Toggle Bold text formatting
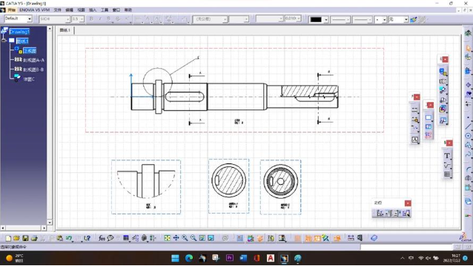 click(91, 19)
